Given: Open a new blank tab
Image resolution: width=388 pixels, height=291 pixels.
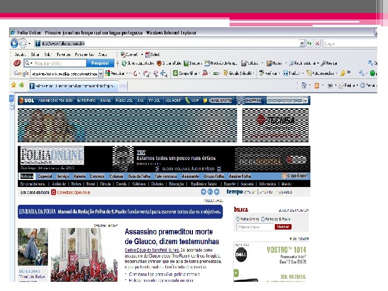Looking at the screenshot, I should [x=123, y=86].
